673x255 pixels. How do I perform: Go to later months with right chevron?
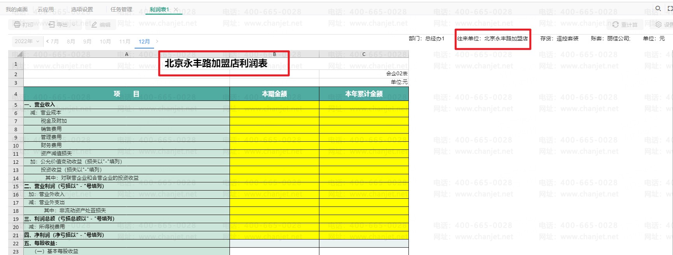157,41
